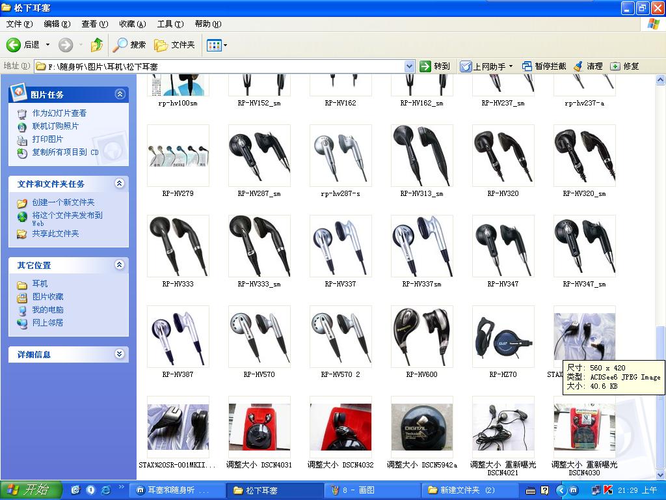Image resolution: width=666 pixels, height=500 pixels.
Task: Select the RP-HV287_sm thumbnail
Action: coord(259,156)
